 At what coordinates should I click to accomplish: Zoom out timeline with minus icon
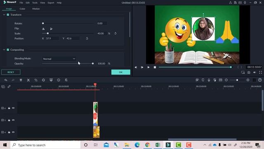[x=226, y=80]
